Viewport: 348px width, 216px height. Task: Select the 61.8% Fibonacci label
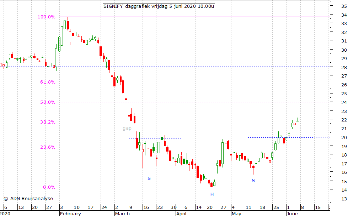(48, 82)
